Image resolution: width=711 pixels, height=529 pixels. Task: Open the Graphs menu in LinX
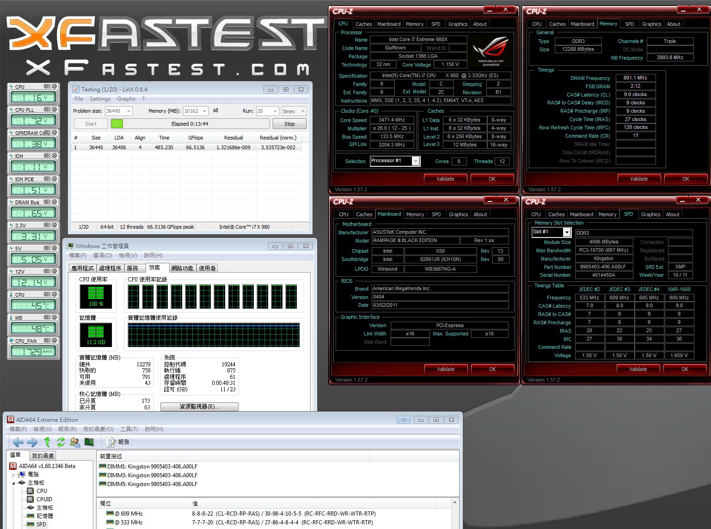click(126, 99)
